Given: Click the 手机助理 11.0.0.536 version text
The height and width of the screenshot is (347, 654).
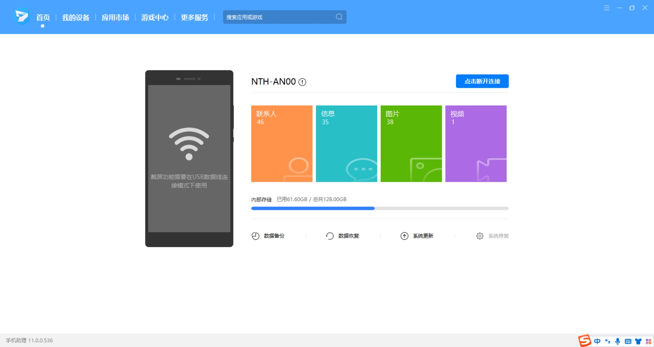Looking at the screenshot, I should 29,341.
